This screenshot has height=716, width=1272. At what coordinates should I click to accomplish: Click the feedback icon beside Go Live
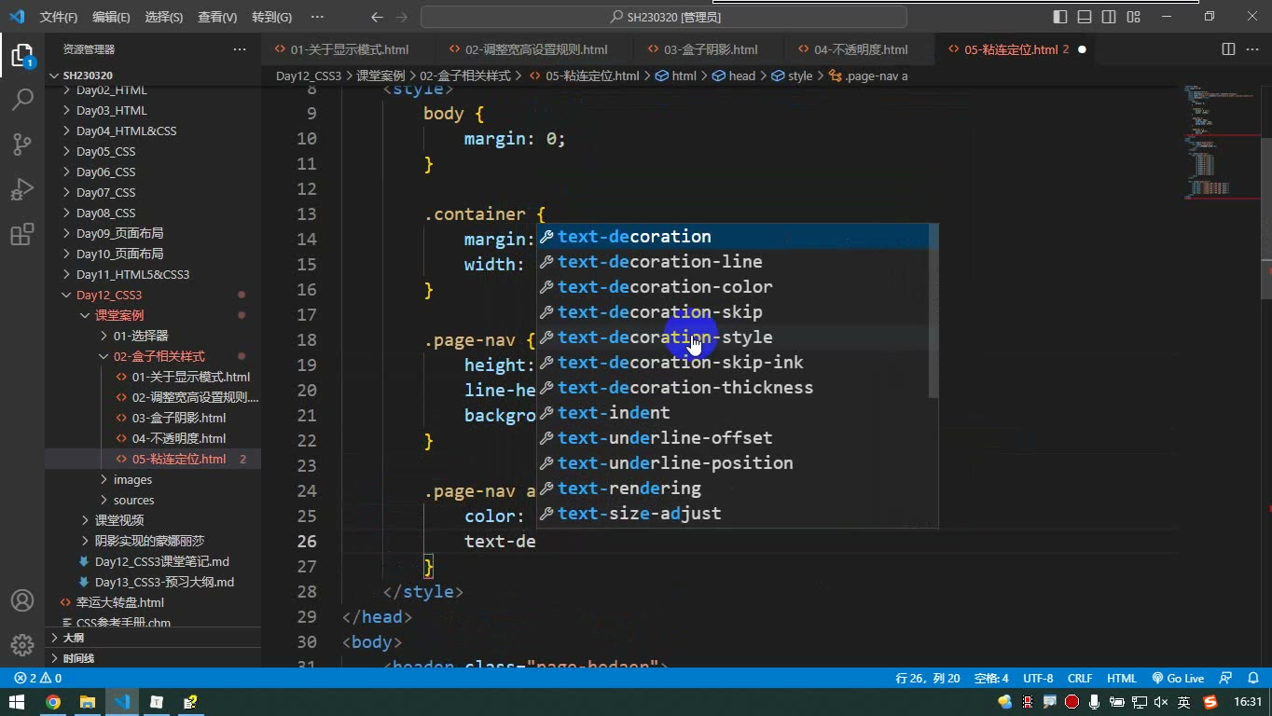pyautogui.click(x=1226, y=679)
